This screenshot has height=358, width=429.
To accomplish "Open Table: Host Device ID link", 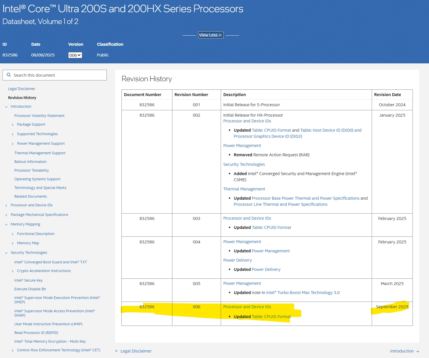I will pyautogui.click(x=331, y=130).
